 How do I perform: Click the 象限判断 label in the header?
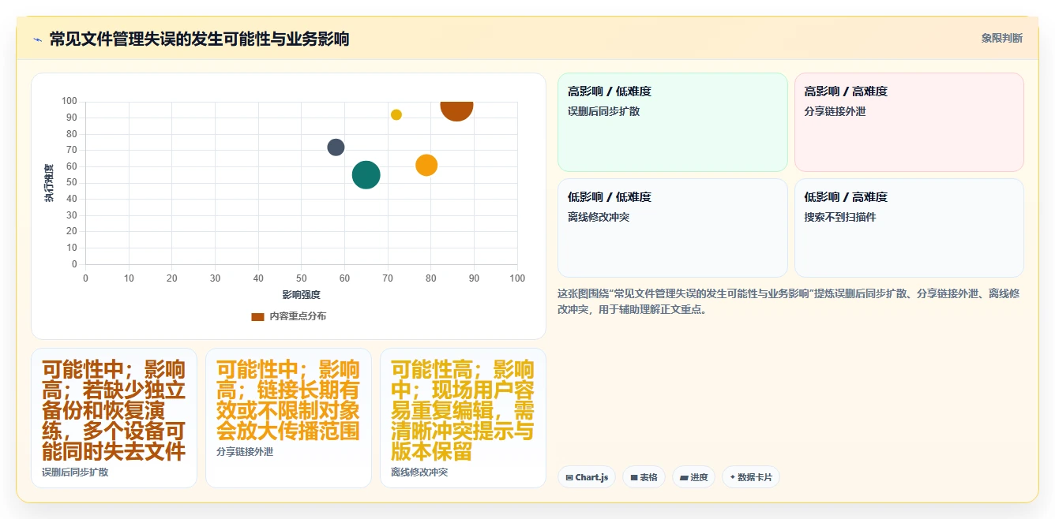pos(1001,38)
